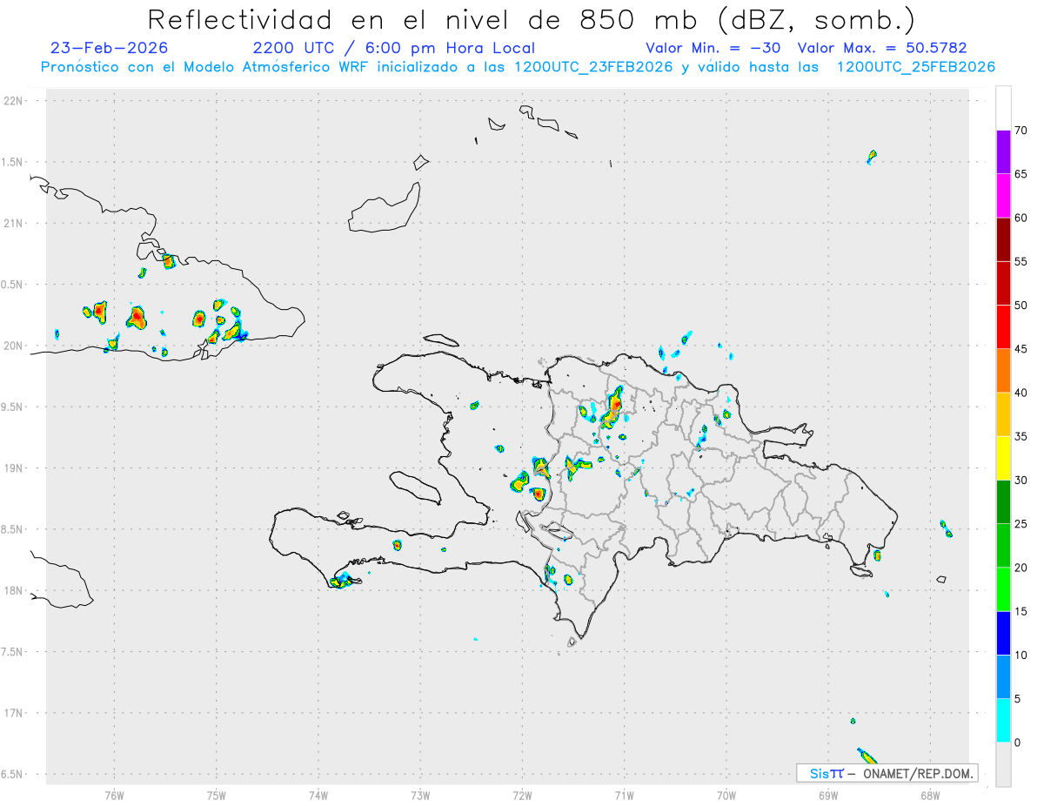
Task: Pick the cyan 0-5 dBZ colorbar segment
Action: tap(1003, 720)
